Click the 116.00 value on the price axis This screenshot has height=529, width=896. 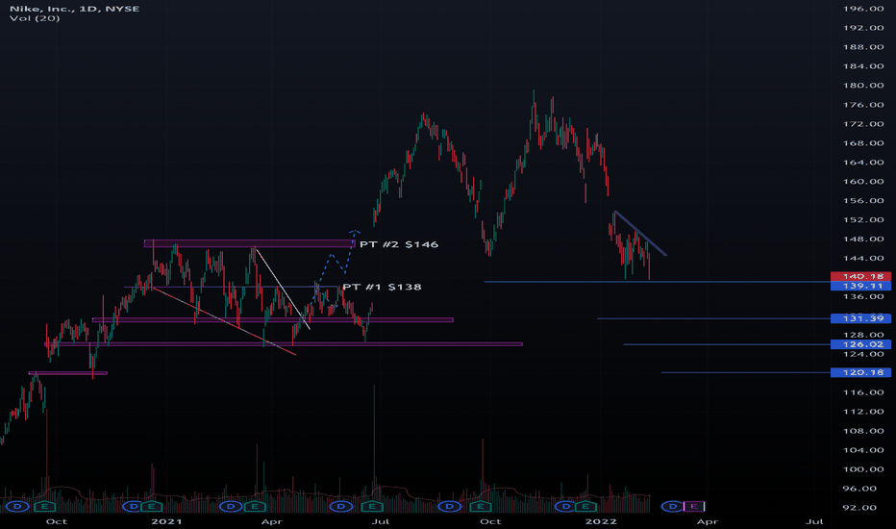pos(863,392)
